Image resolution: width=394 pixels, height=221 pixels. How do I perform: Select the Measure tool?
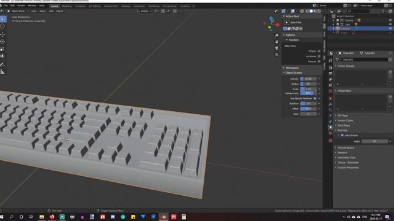pyautogui.click(x=2, y=72)
